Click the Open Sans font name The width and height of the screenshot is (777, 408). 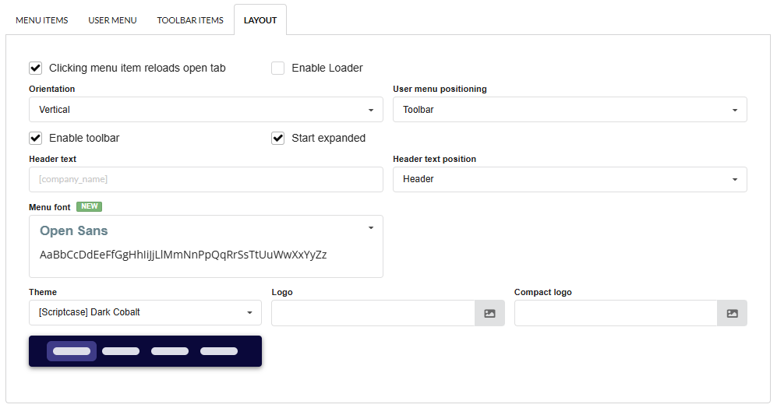point(74,230)
